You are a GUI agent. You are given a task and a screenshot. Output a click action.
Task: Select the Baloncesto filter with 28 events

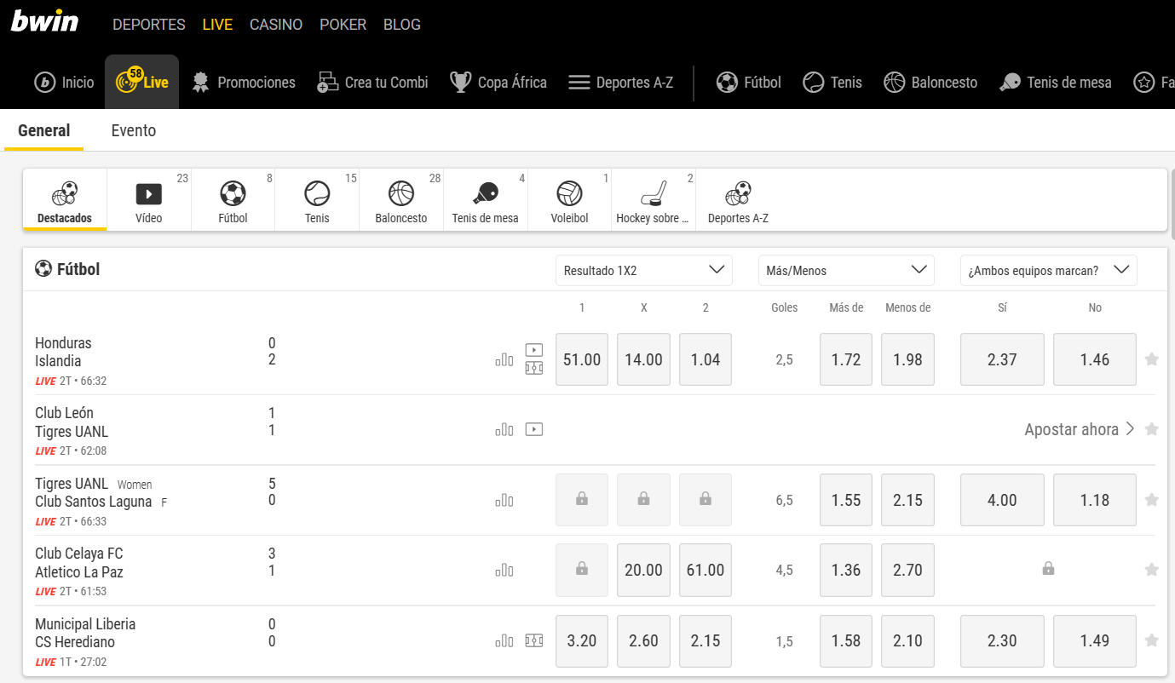pos(401,200)
